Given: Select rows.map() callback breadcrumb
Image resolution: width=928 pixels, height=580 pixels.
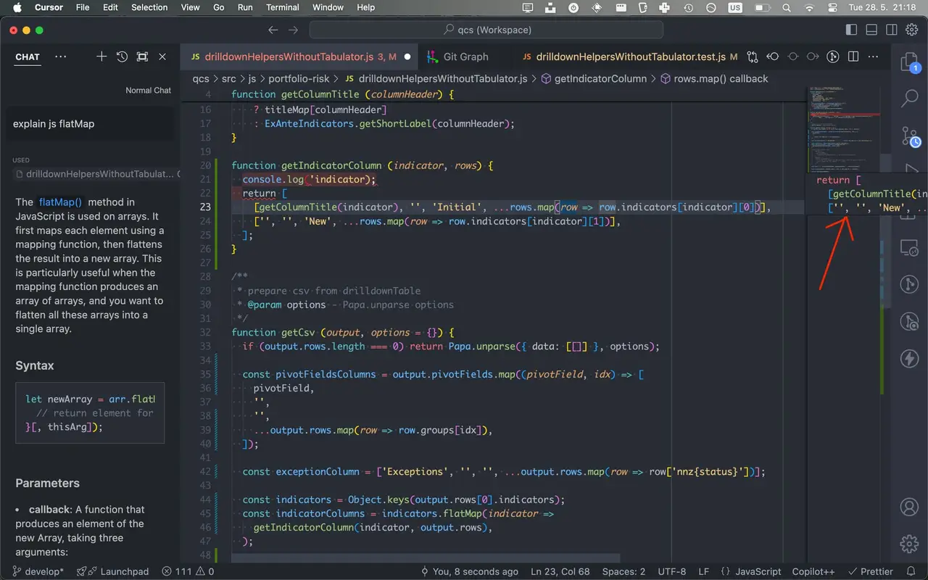Looking at the screenshot, I should click(x=713, y=78).
